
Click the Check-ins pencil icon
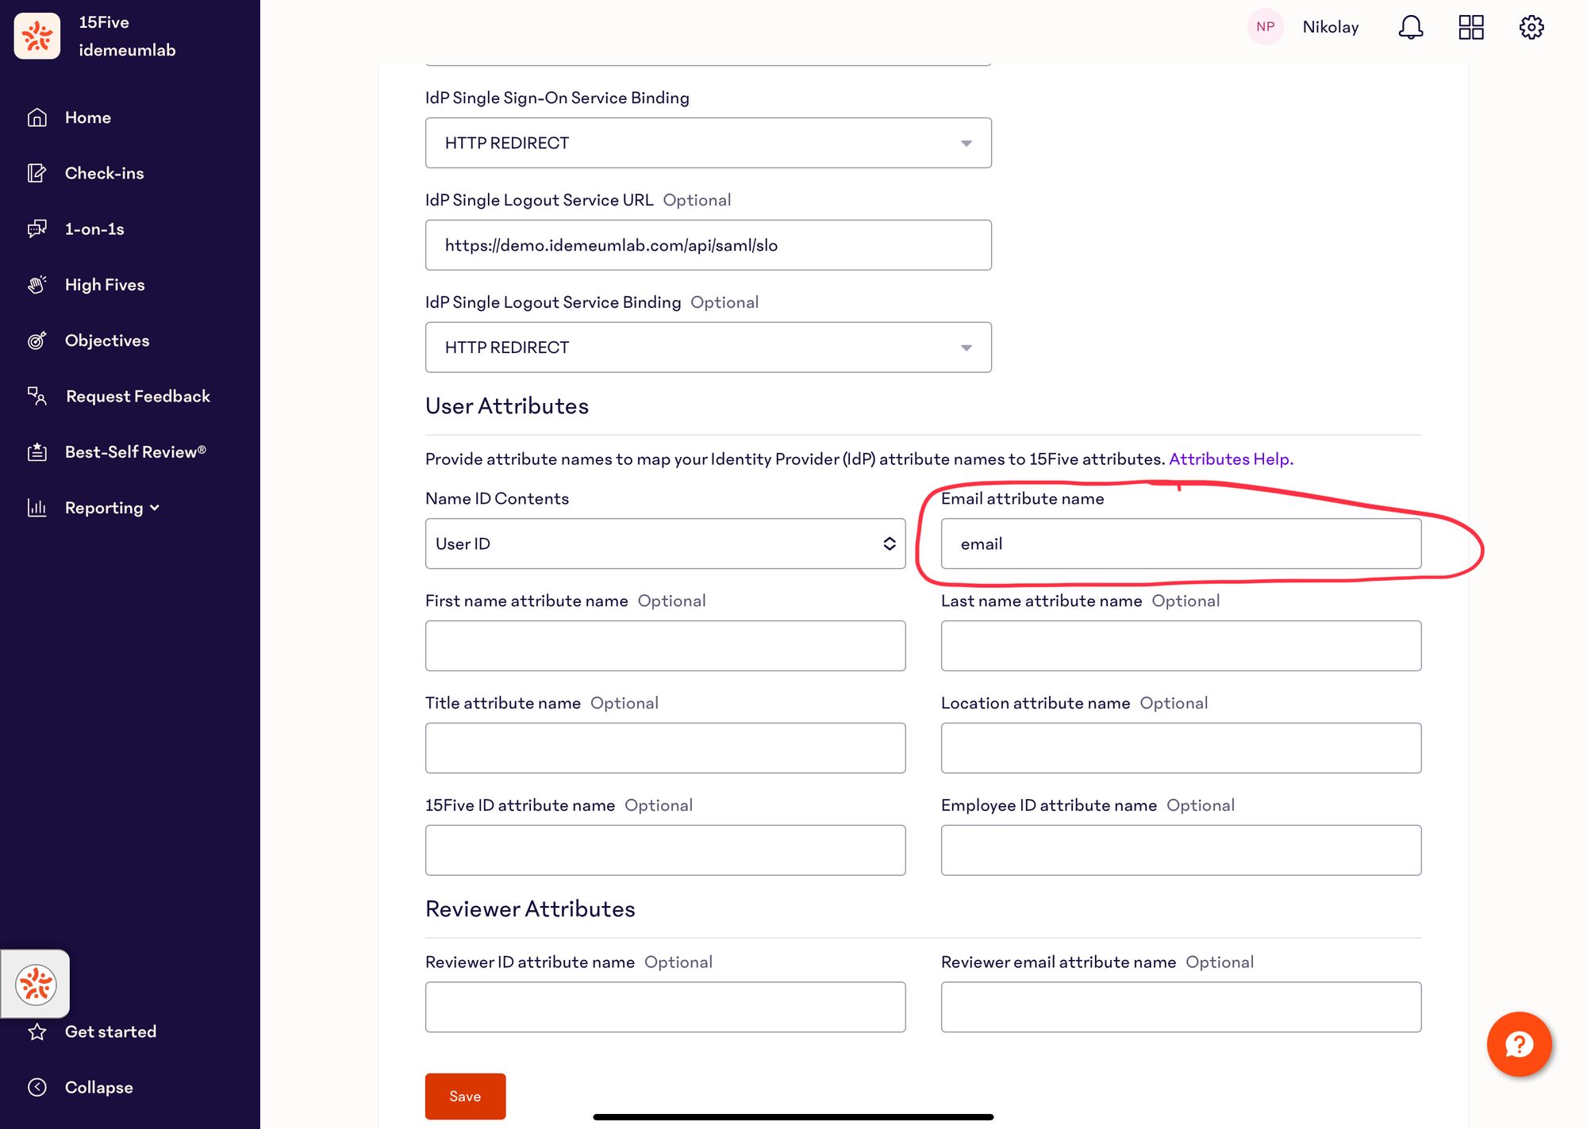pos(37,173)
